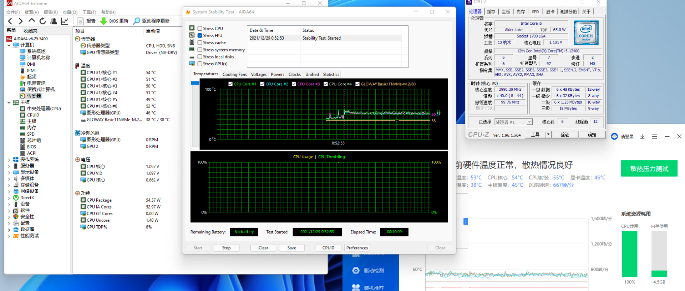The height and width of the screenshot is (291, 685).
Task: Uncheck the Stress FPU checkbox
Action: tap(200, 35)
